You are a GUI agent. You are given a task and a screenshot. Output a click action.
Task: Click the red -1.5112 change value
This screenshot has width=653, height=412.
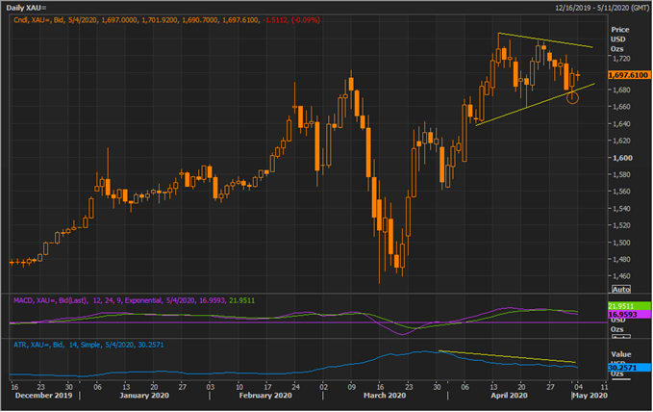pyautogui.click(x=275, y=20)
